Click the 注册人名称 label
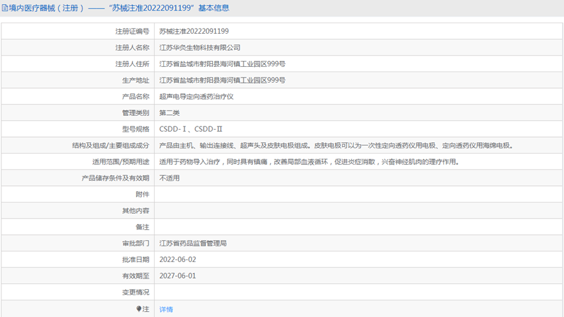Viewport: 564px width, 317px height. coord(132,48)
